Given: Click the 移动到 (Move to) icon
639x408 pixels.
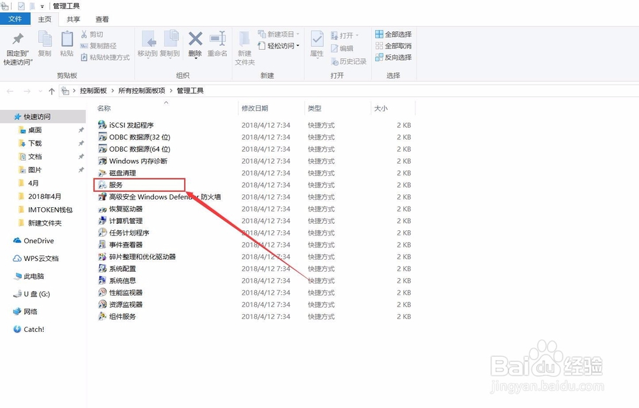Looking at the screenshot, I should pyautogui.click(x=150, y=43).
